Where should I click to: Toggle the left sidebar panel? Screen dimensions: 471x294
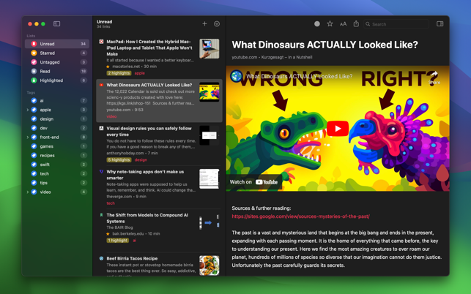[x=56, y=24]
